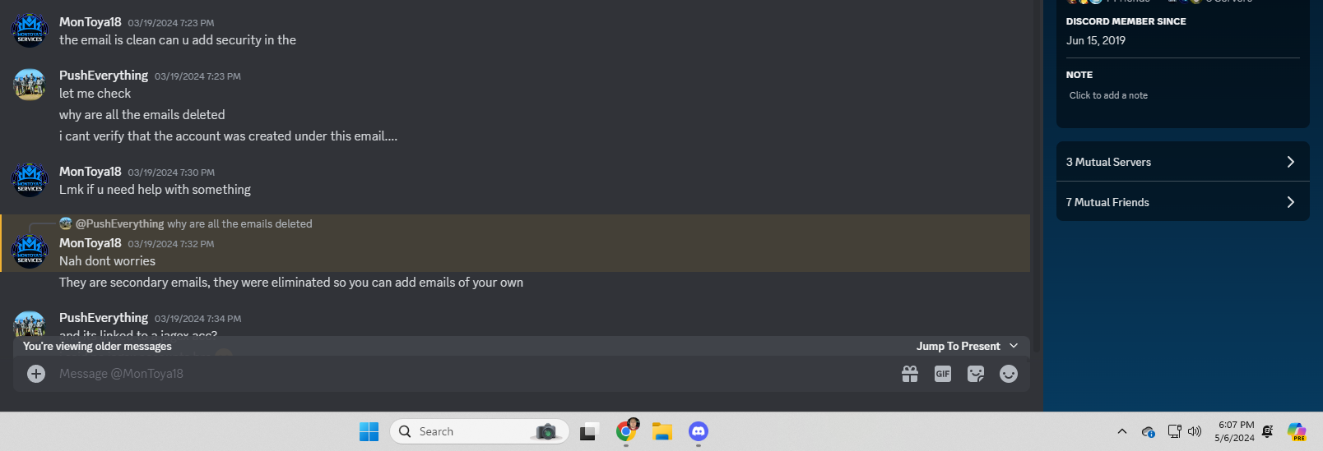
Task: Open the GIF picker
Action: [x=943, y=374]
